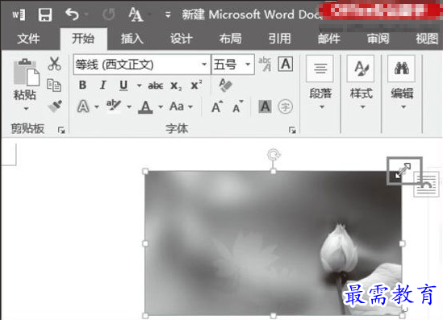Switch to the 插入 tab
The height and width of the screenshot is (320, 443).
tap(132, 39)
